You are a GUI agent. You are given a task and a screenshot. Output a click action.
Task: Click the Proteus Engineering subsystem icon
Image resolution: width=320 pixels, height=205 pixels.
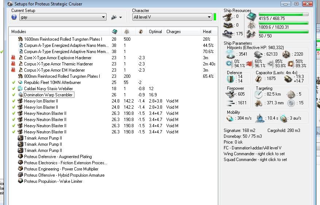coord(20,169)
